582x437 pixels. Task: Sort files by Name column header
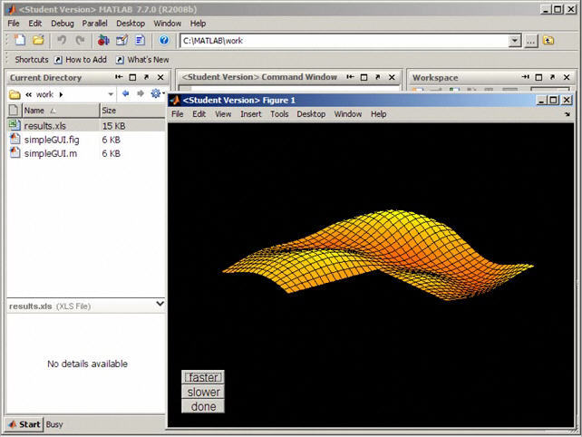click(x=61, y=111)
